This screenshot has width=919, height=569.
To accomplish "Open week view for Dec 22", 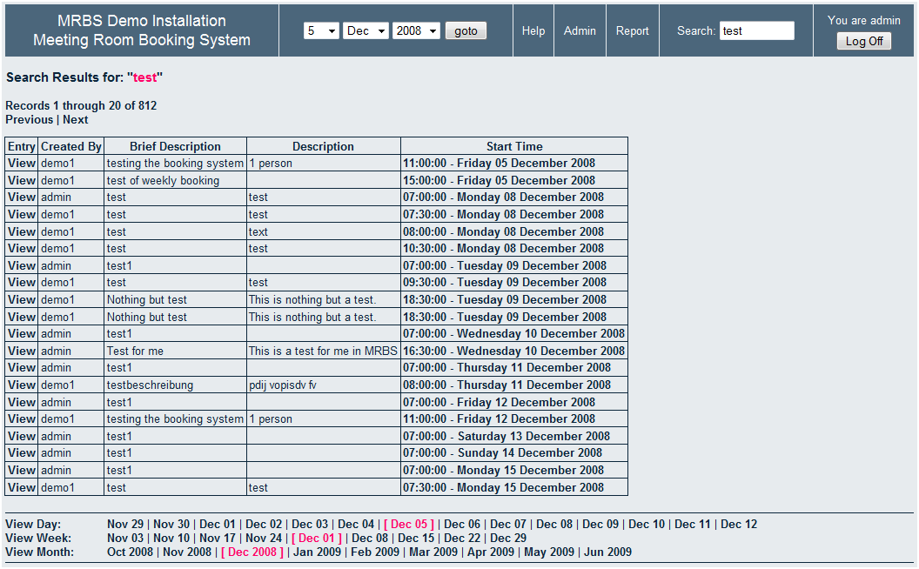I will click(461, 538).
